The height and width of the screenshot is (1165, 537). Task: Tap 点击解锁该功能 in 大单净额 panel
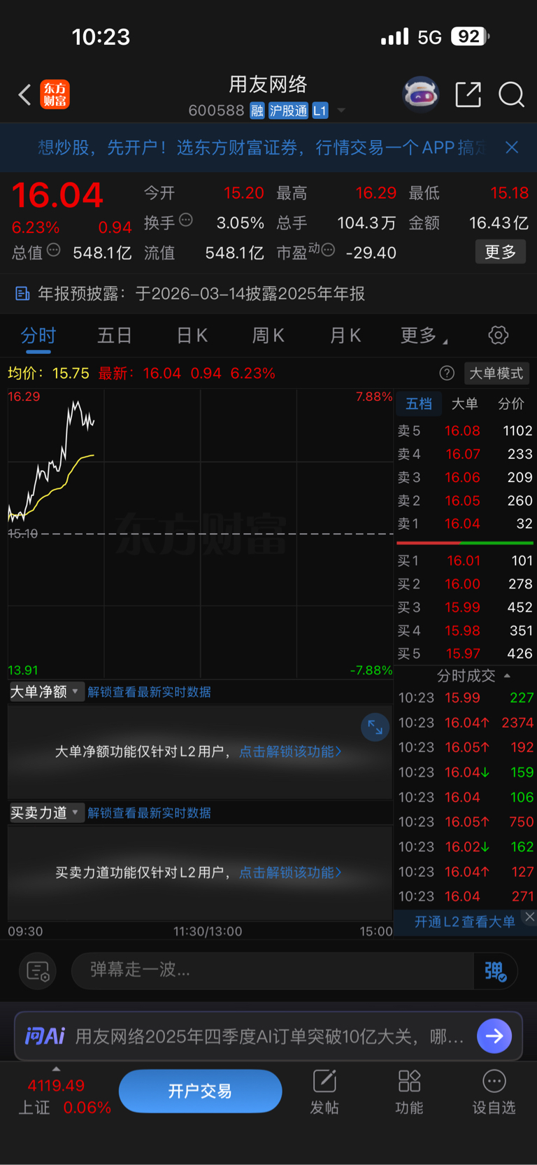point(290,751)
